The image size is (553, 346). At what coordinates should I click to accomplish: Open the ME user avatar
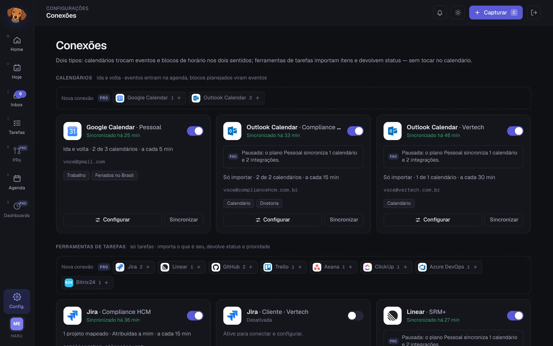coord(17,324)
